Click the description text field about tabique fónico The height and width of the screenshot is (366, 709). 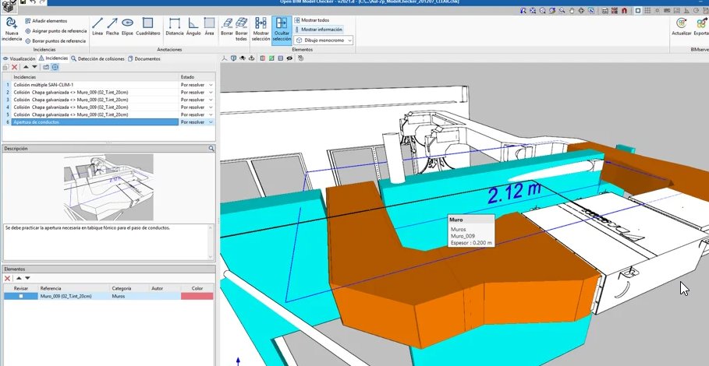tap(106, 241)
